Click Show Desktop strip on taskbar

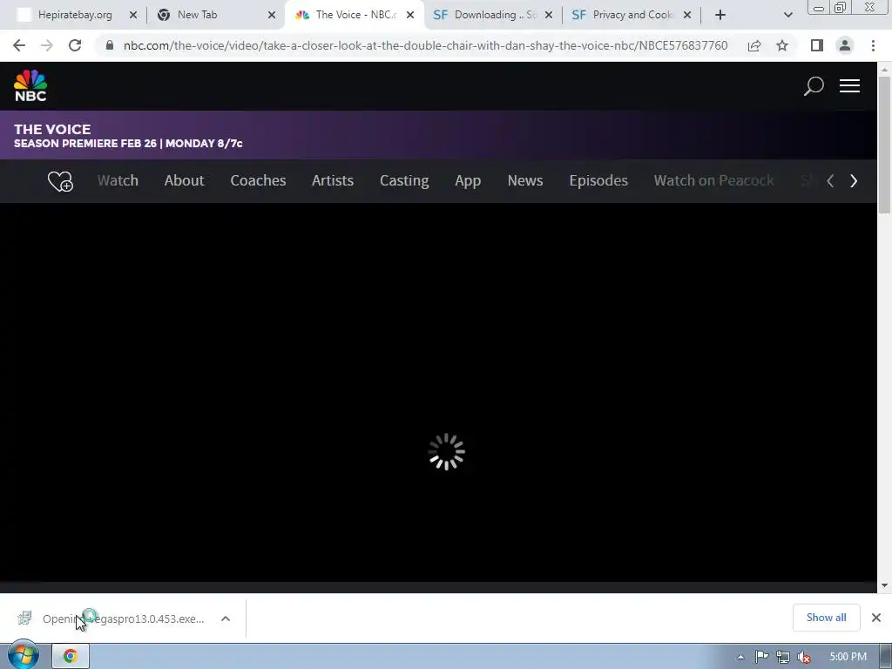point(886,657)
